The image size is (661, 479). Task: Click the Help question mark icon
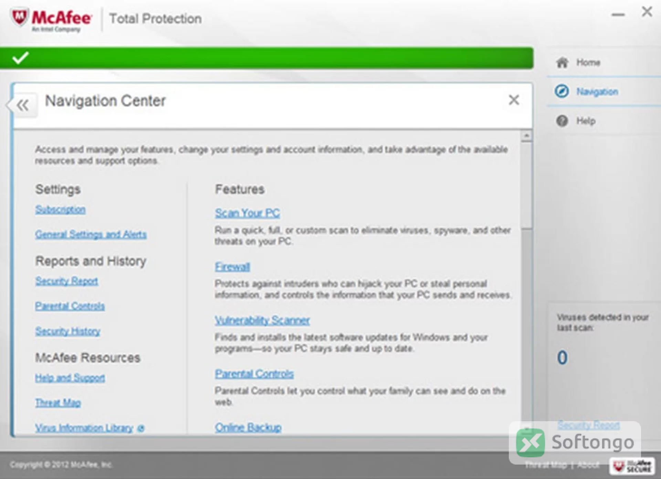(x=562, y=121)
